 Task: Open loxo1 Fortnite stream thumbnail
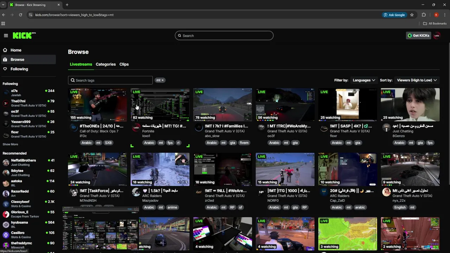[x=160, y=105]
